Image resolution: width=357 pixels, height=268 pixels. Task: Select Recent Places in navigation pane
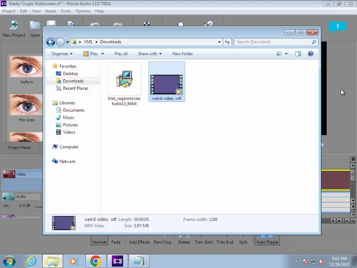[x=75, y=88]
